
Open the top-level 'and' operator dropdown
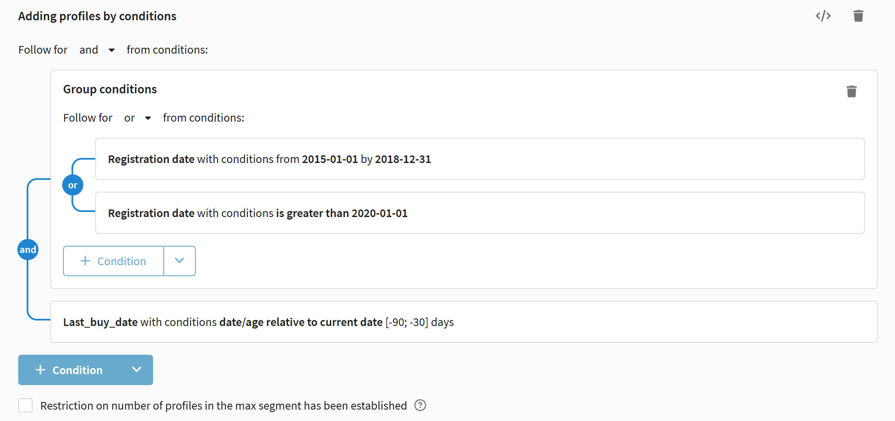97,50
